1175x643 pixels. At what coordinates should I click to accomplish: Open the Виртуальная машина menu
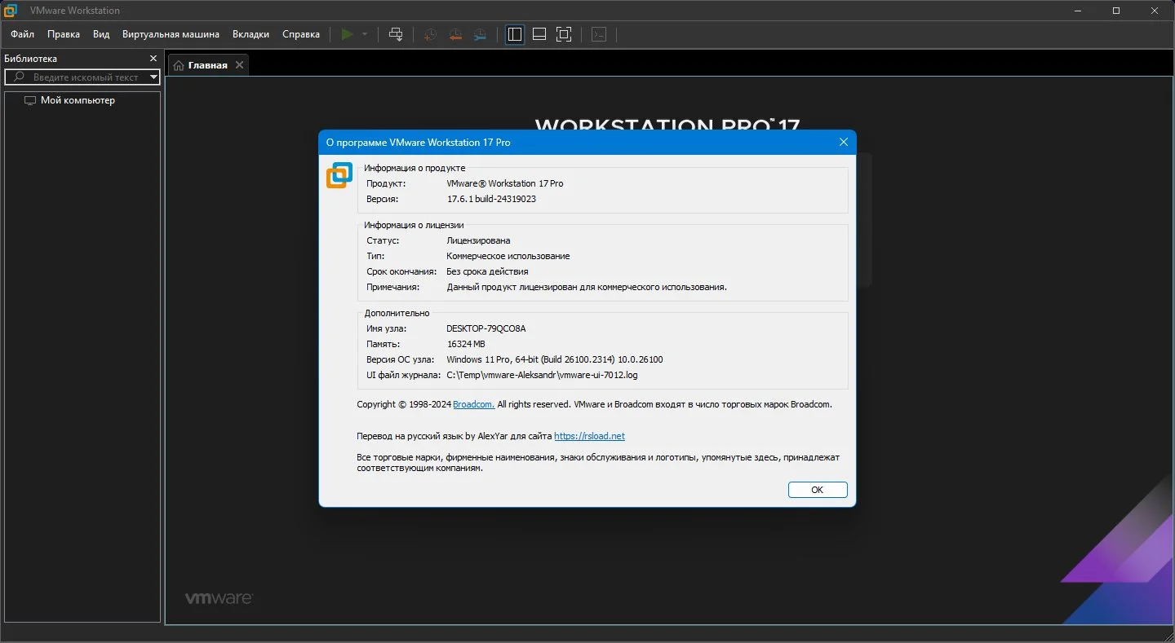[x=171, y=34]
